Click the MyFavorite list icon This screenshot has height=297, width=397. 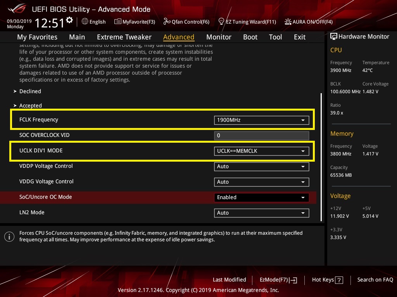tap(118, 22)
